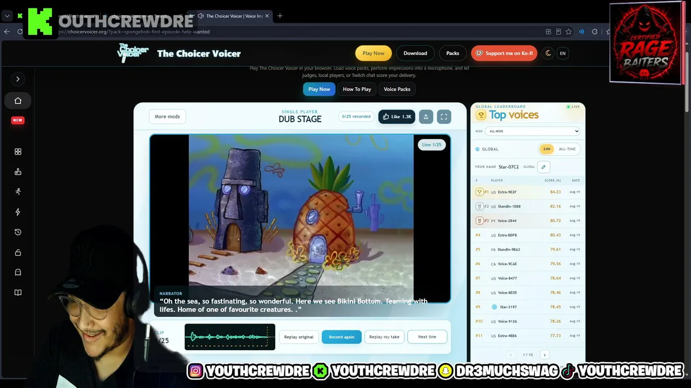
Task: Go to the next leaderboard page
Action: coord(544,355)
